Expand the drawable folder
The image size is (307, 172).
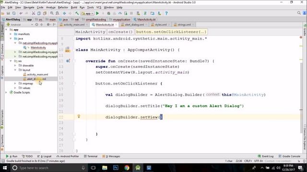[x=15, y=65]
